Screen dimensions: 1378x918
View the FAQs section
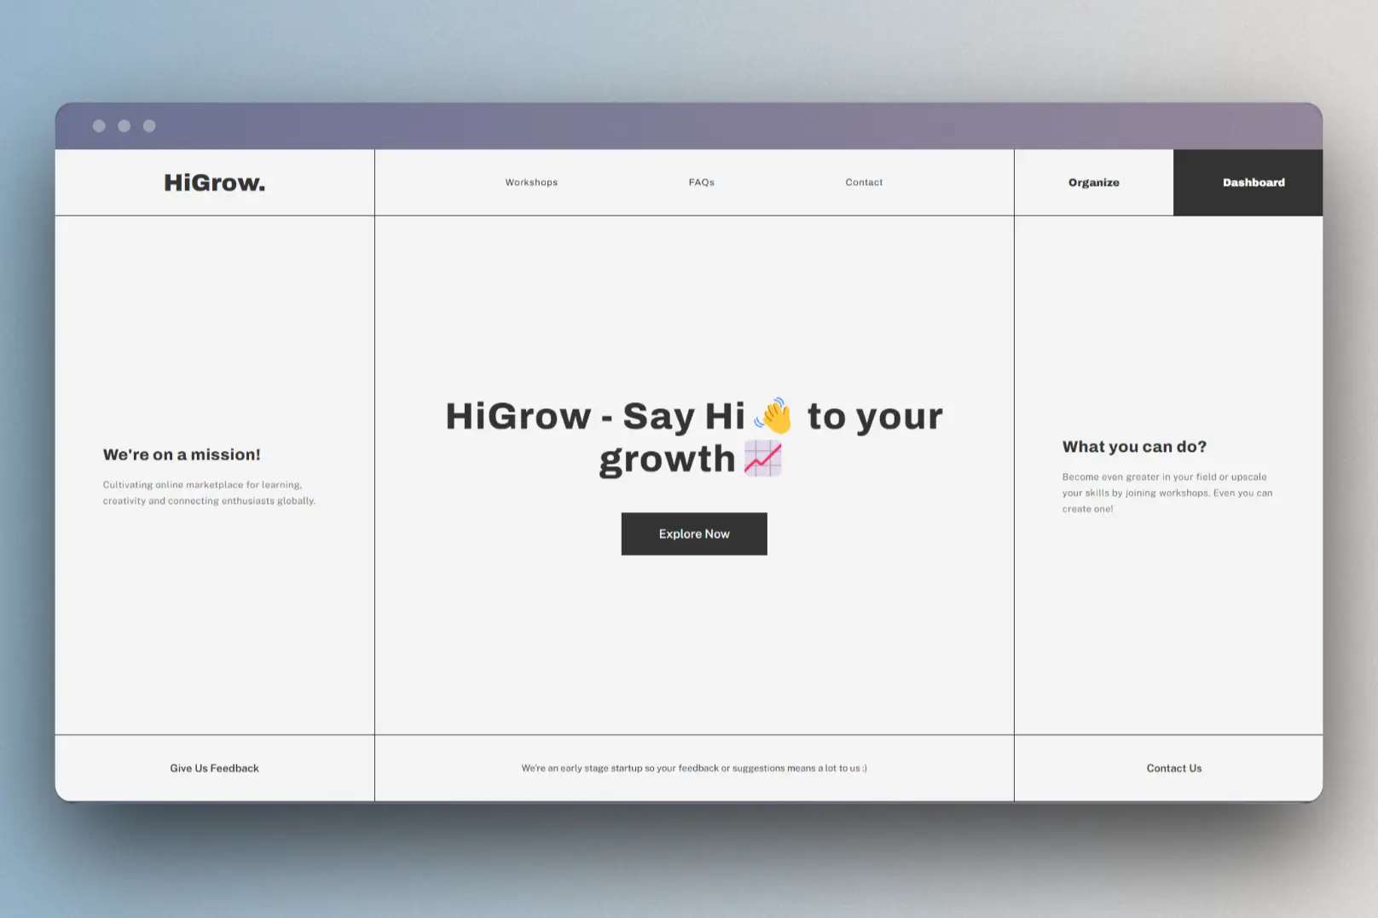click(x=701, y=182)
